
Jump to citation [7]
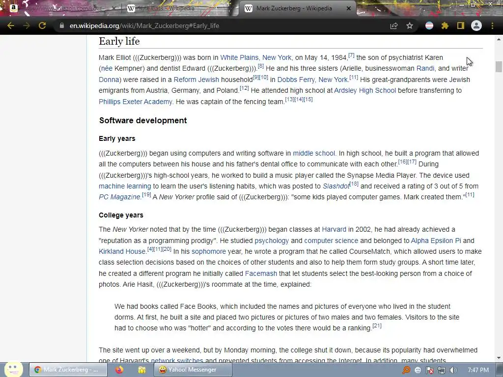click(351, 55)
